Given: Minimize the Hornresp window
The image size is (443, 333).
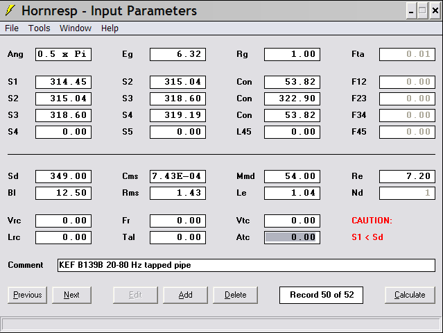Looking at the screenshot, I should coord(411,10).
